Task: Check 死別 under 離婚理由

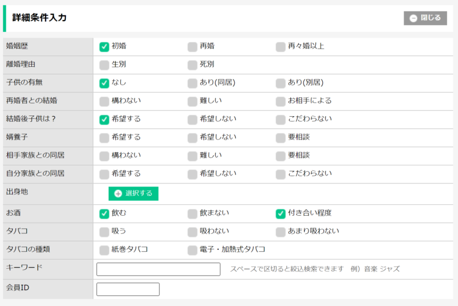Action: (192, 65)
